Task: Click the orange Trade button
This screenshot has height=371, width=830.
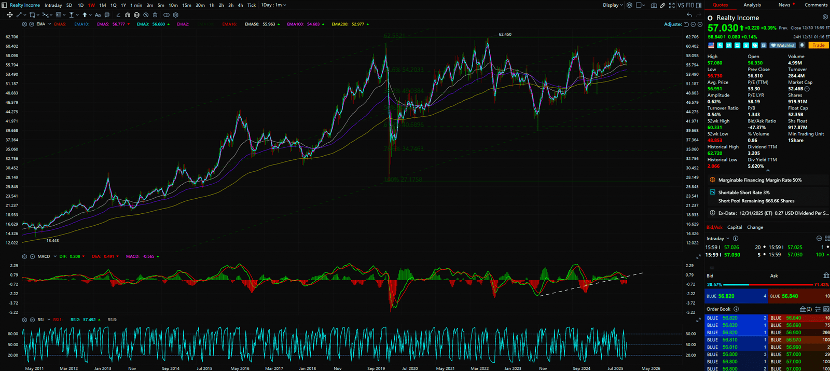Action: 818,46
